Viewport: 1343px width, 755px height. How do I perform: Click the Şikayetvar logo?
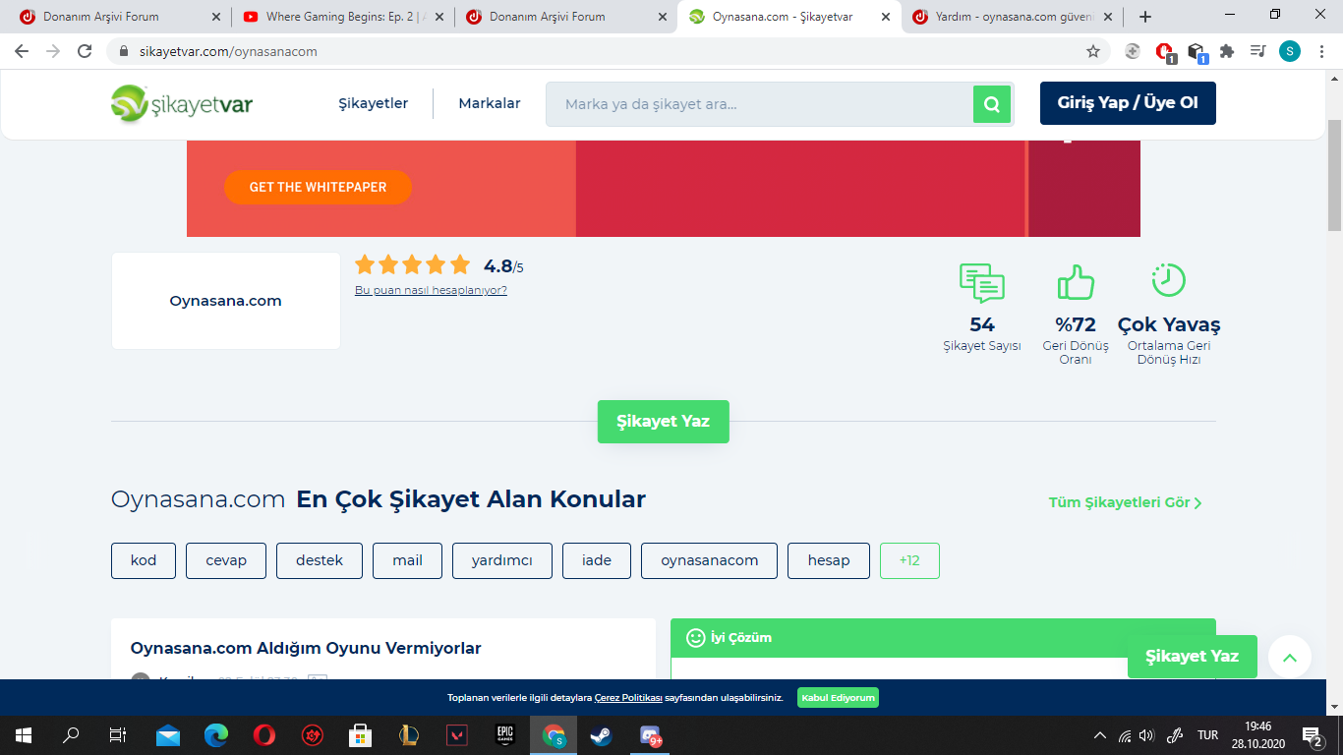click(182, 104)
